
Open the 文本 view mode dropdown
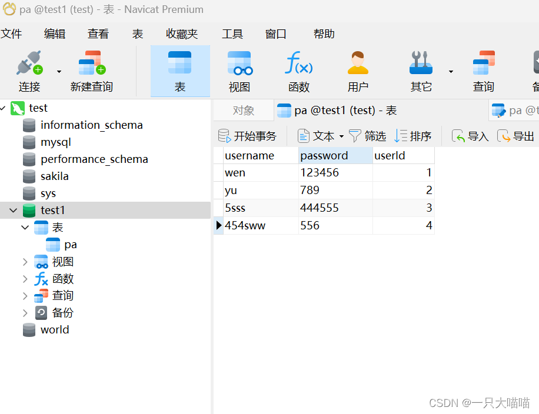click(341, 135)
